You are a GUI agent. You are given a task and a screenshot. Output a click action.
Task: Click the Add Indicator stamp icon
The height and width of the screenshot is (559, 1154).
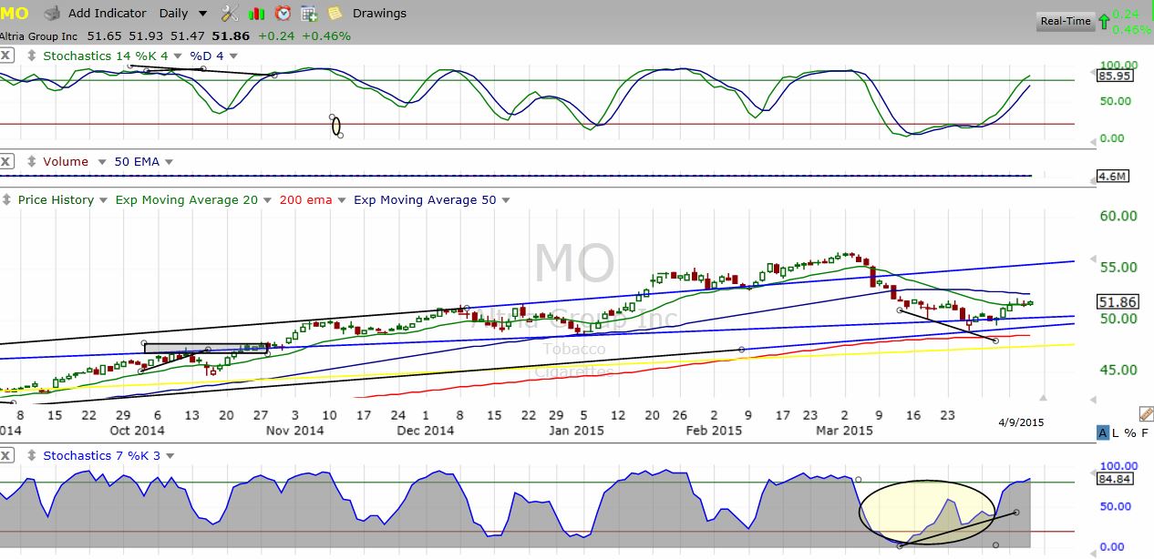[53, 14]
